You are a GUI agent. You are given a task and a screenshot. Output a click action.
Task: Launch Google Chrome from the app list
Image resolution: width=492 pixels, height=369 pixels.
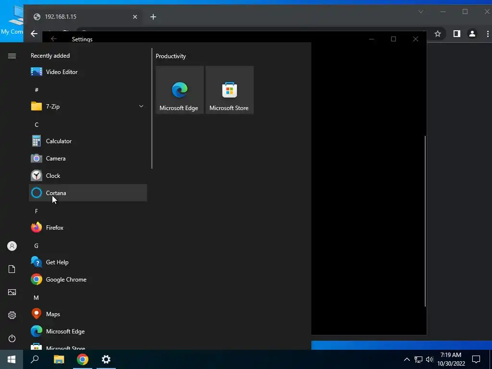[x=88, y=280]
